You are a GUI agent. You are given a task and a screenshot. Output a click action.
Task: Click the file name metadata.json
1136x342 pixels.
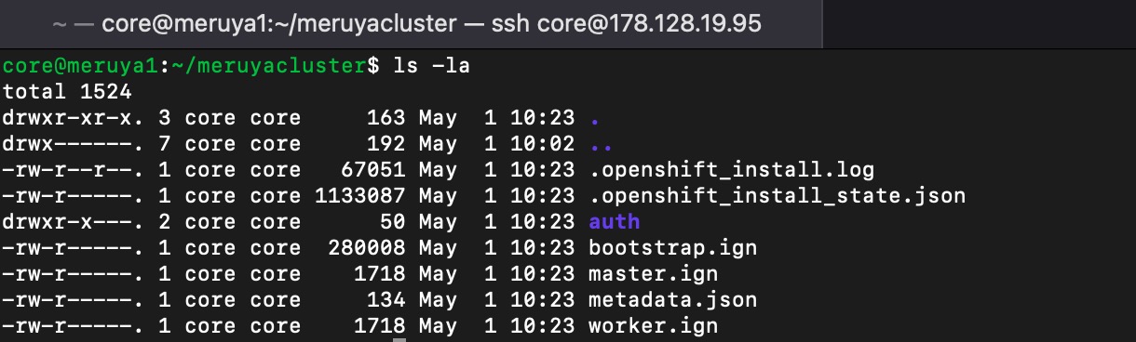pos(672,300)
